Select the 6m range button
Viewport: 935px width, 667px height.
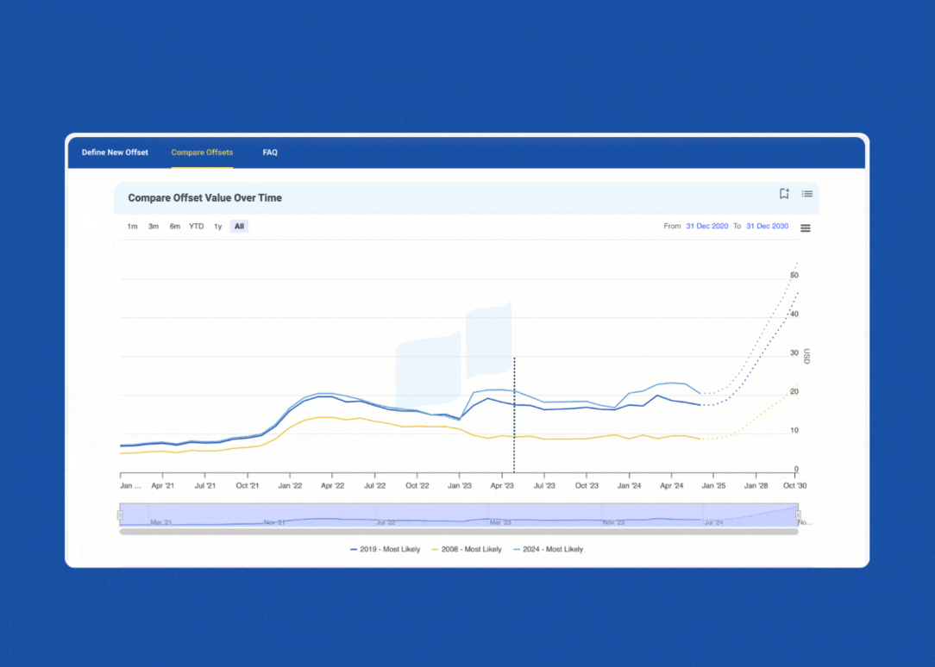pos(175,227)
